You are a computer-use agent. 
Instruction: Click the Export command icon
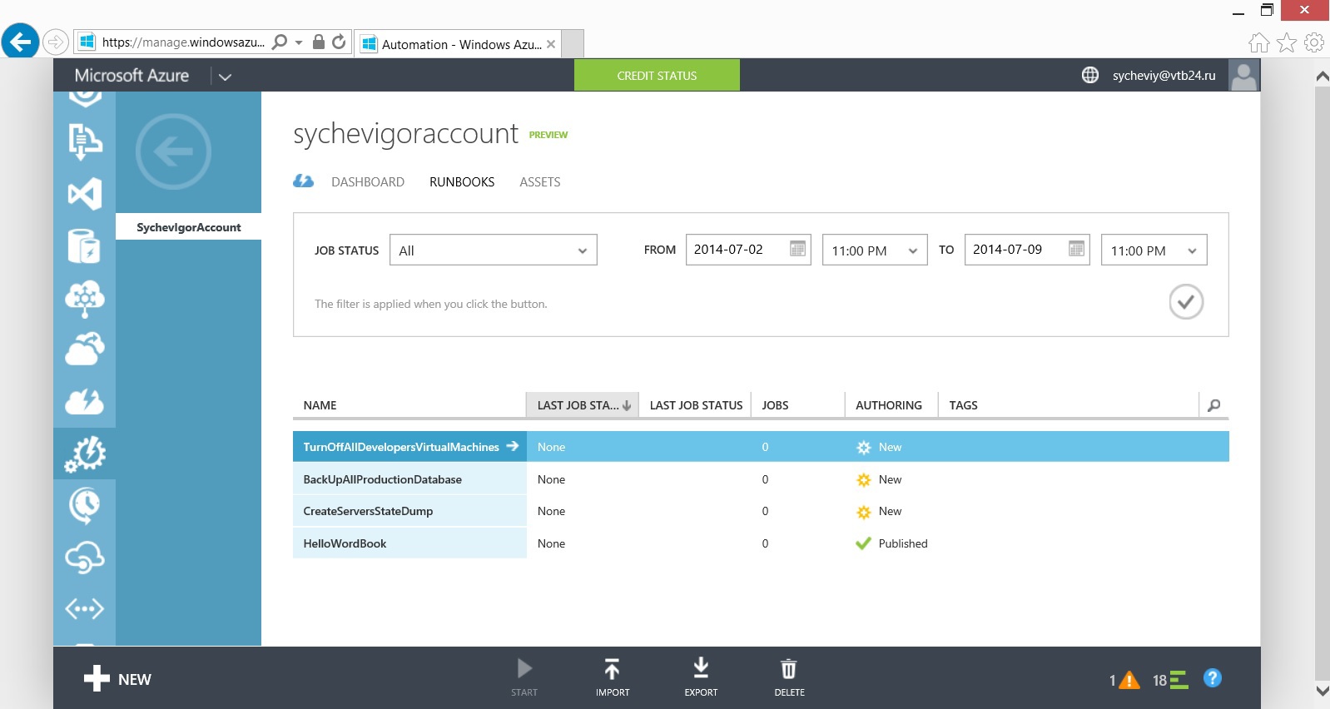click(x=701, y=667)
